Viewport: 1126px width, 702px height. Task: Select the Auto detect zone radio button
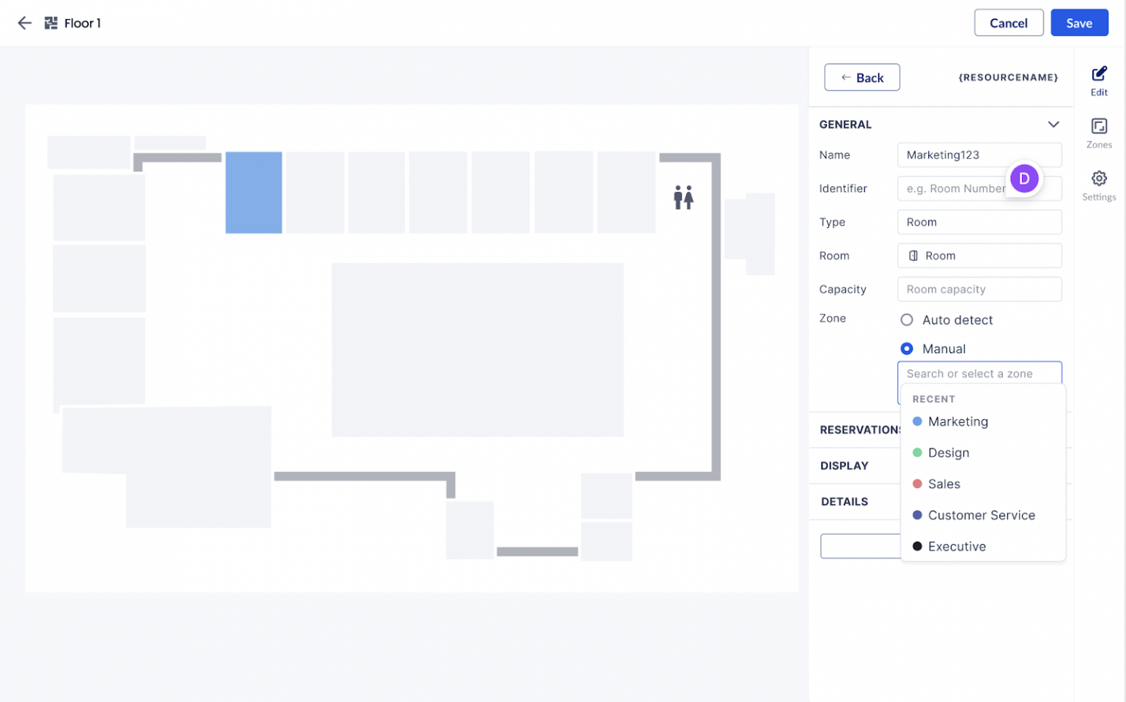907,320
